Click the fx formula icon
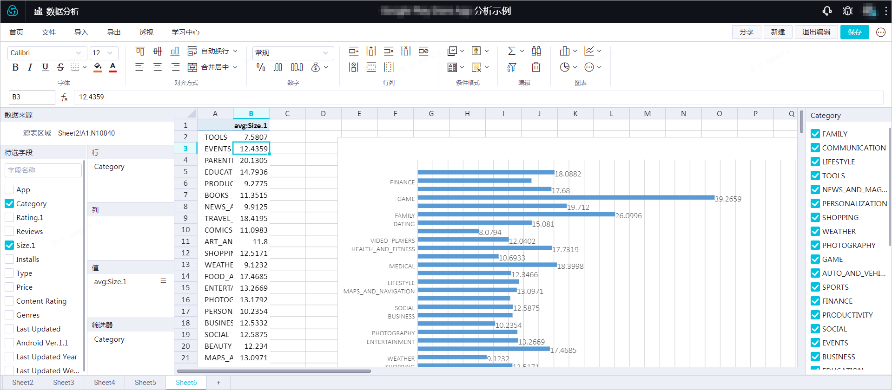The image size is (892, 390). (65, 97)
